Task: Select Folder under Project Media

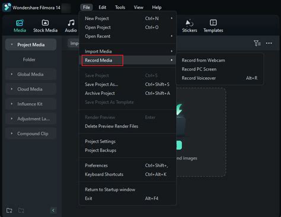Action: point(29,59)
